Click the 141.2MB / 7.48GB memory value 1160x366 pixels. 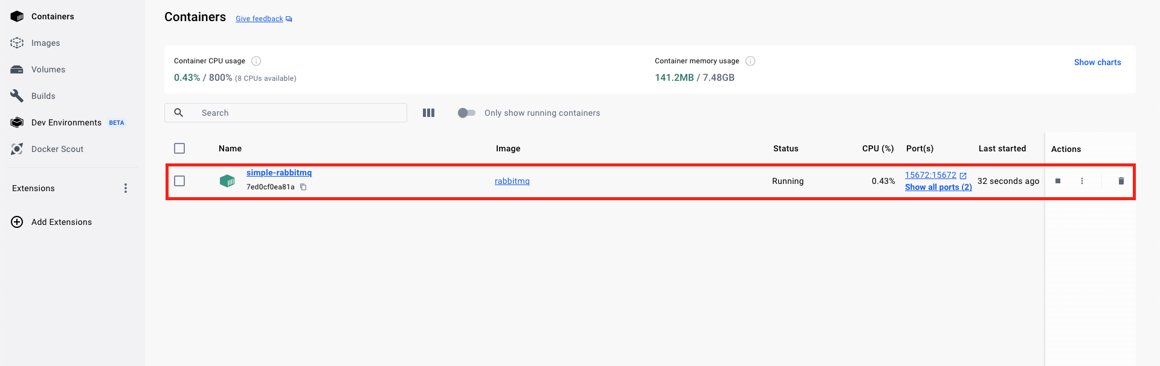(695, 77)
